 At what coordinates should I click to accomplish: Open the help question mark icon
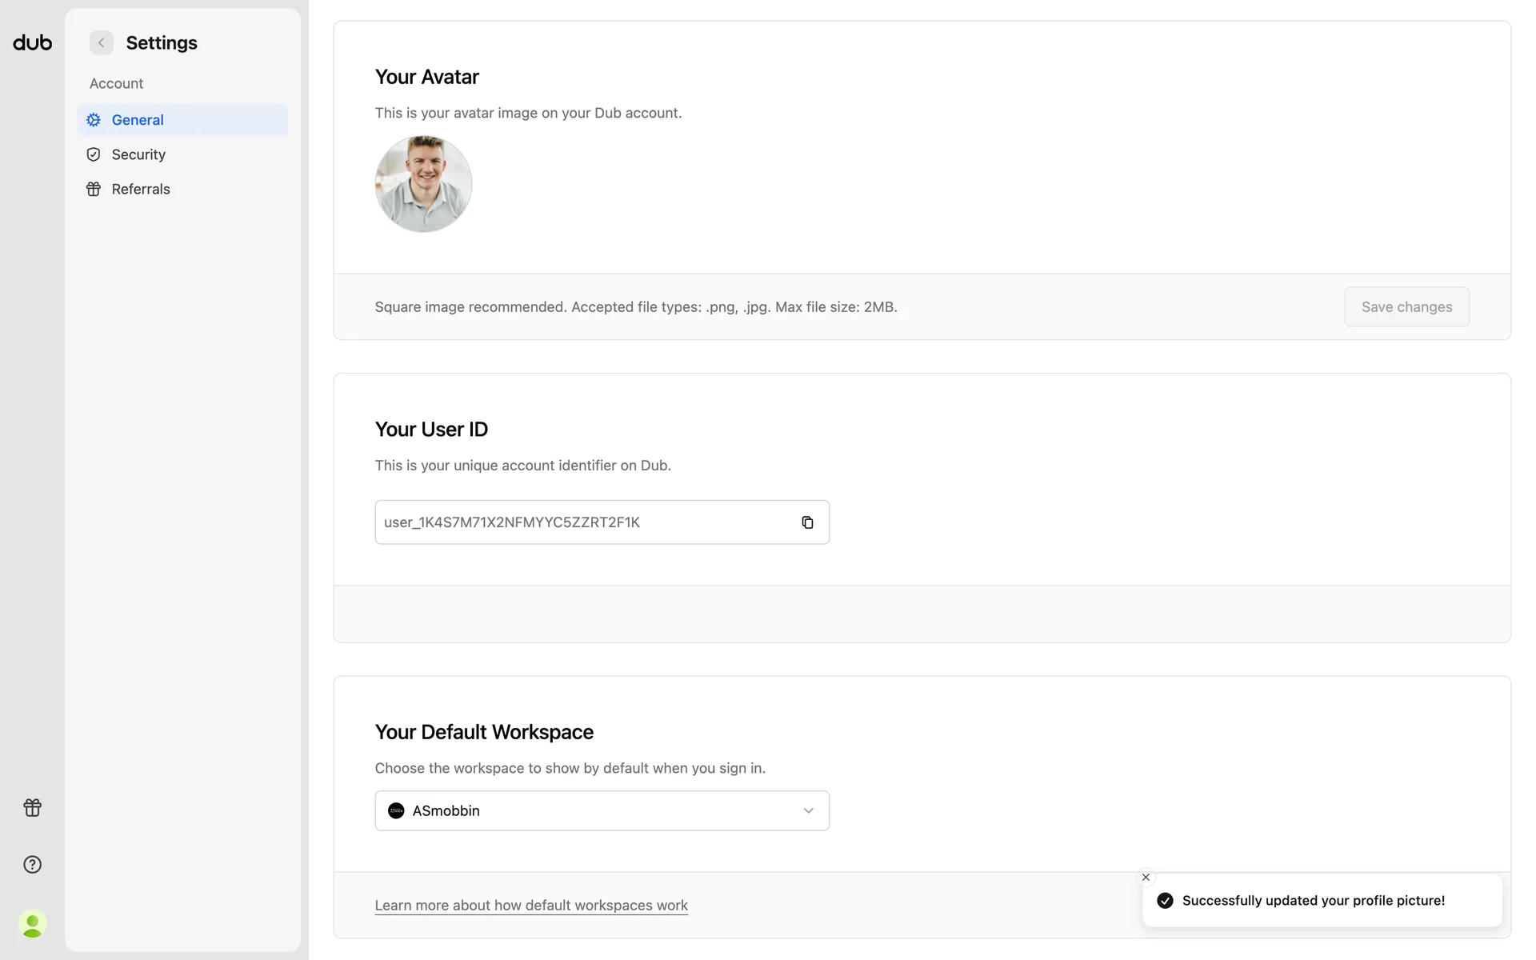pos(32,864)
